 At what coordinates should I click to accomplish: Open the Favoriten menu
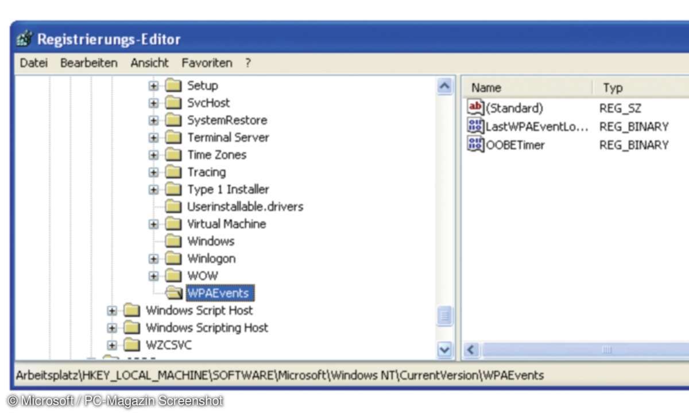(207, 63)
